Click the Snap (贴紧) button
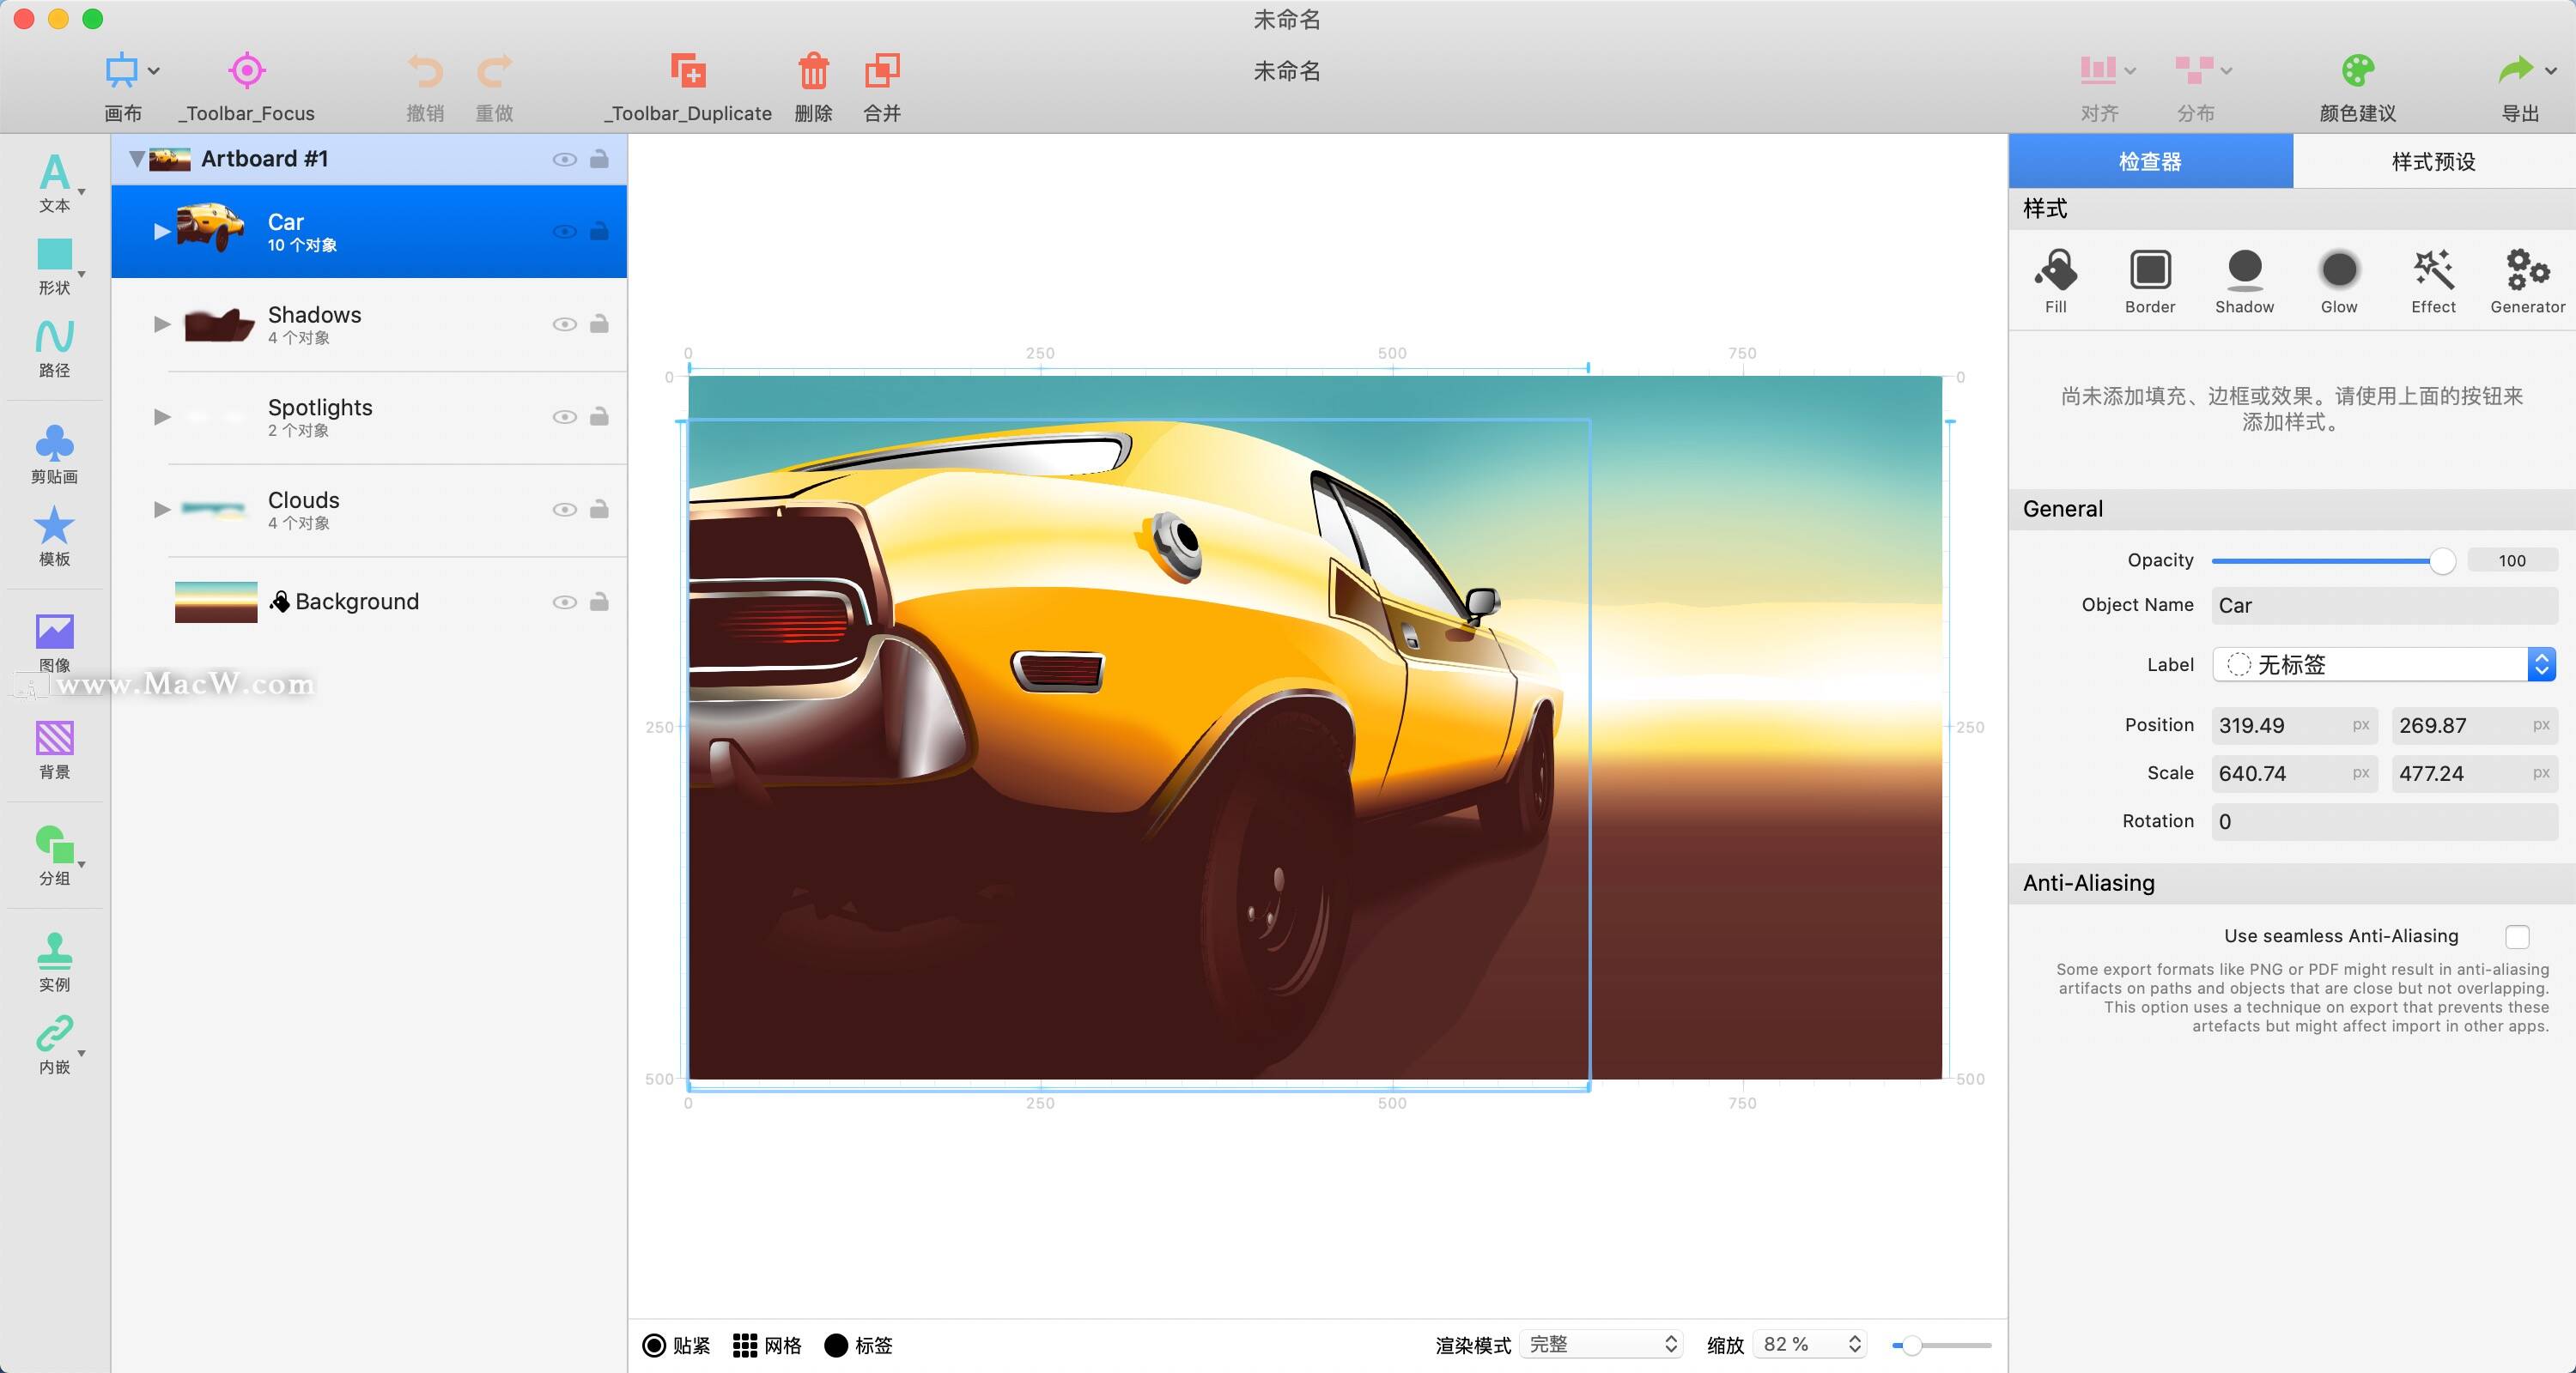Viewport: 2576px width, 1373px height. click(x=676, y=1345)
